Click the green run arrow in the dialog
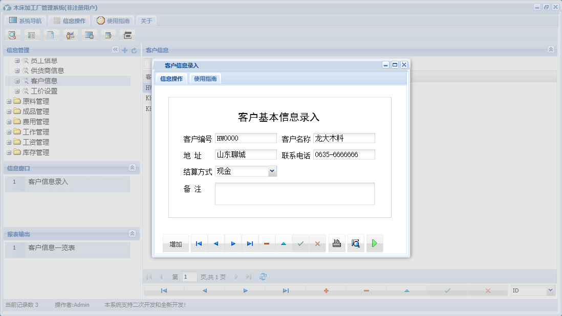The height and width of the screenshot is (316, 562). pos(374,243)
